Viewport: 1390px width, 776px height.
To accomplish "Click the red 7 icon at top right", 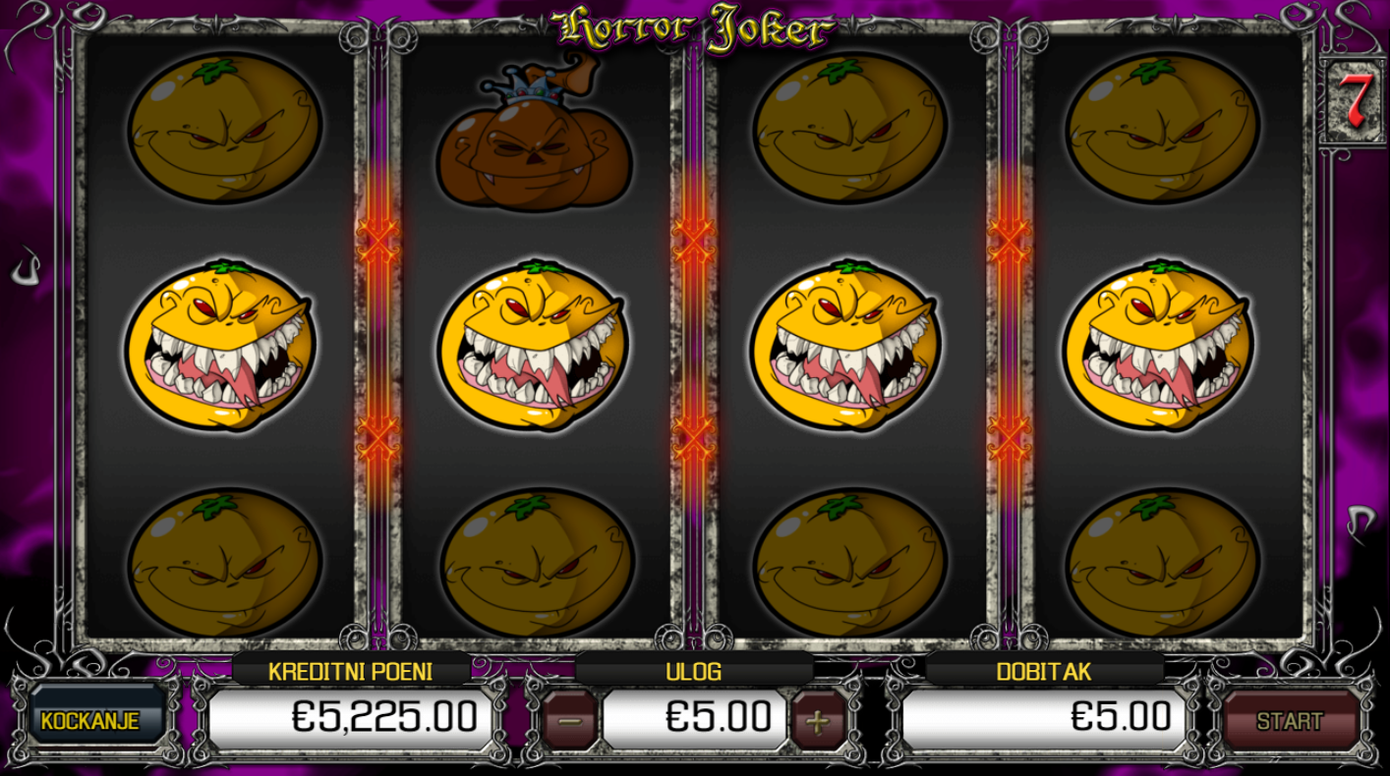I will [x=1354, y=103].
